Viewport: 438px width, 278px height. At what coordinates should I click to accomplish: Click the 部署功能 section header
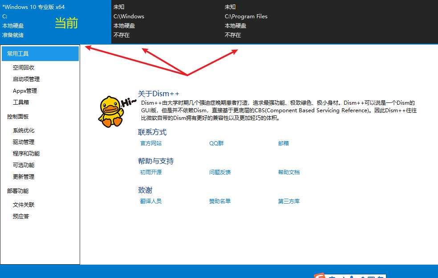[x=18, y=191]
